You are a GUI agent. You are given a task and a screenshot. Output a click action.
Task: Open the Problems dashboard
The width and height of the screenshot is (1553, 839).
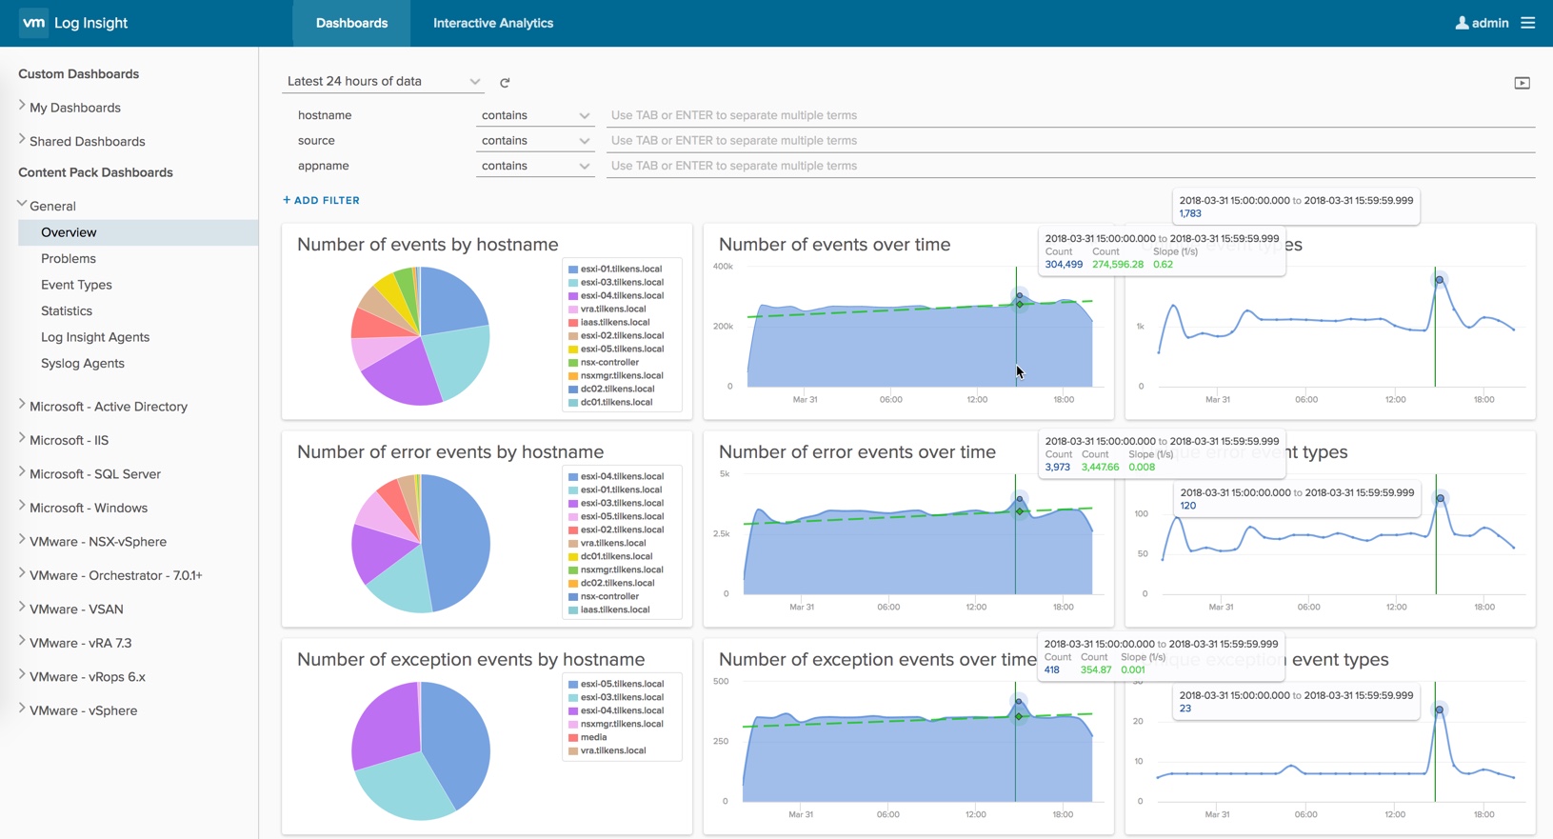69,258
